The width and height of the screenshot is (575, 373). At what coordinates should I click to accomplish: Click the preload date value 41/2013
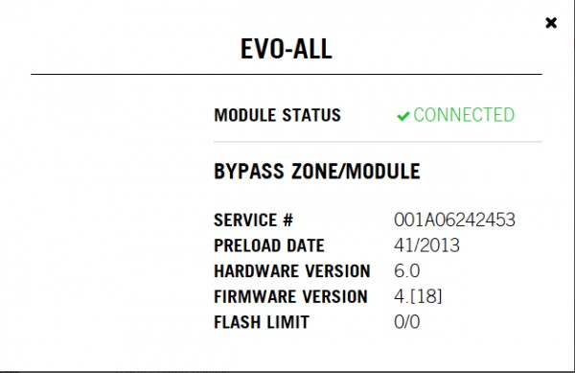pyautogui.click(x=426, y=245)
